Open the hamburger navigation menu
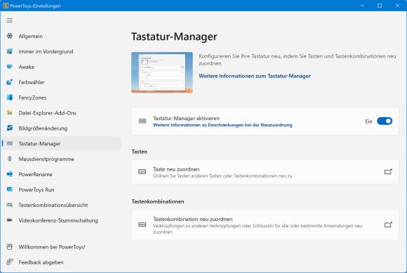 pyautogui.click(x=10, y=20)
